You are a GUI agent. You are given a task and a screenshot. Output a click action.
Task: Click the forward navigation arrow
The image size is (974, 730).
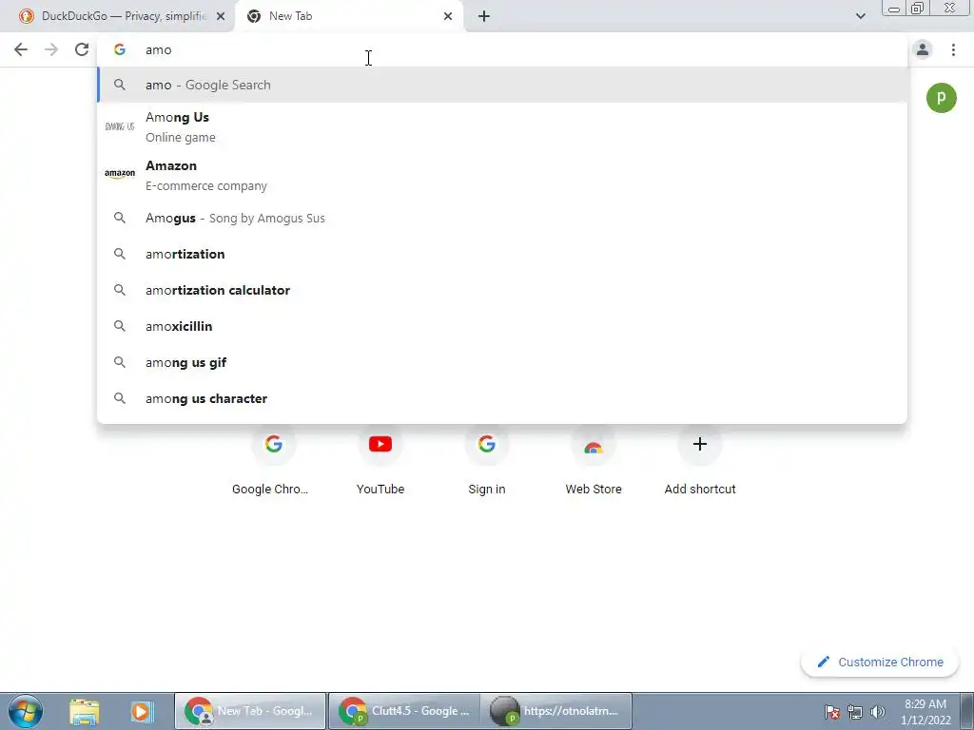click(51, 49)
